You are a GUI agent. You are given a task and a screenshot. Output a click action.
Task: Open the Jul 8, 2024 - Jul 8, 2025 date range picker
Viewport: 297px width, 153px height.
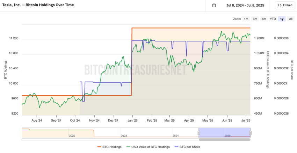click(x=245, y=5)
